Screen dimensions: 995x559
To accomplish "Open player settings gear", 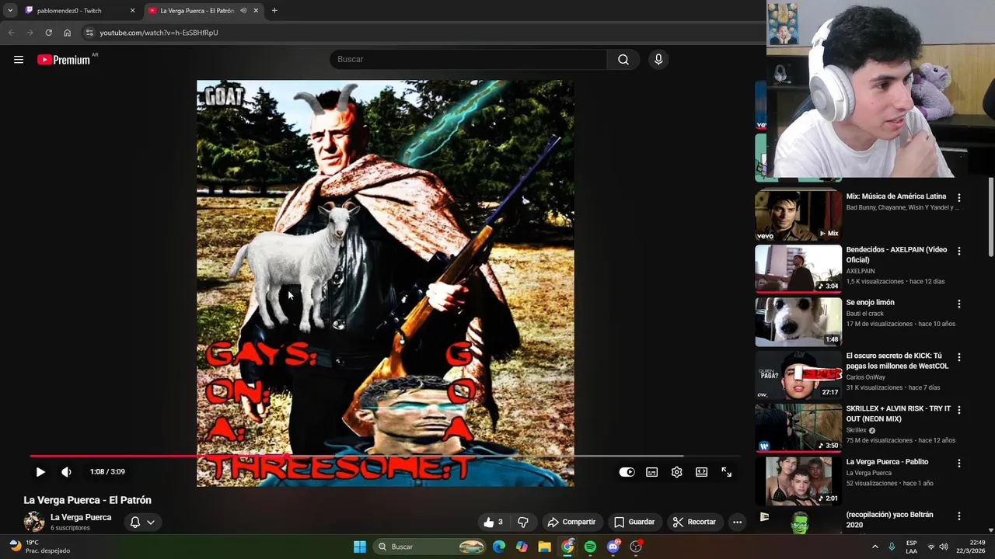I will [677, 472].
